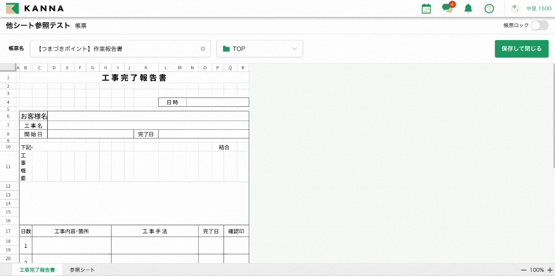Click the 保存して閉じる button
555x276 pixels.
[521, 49]
